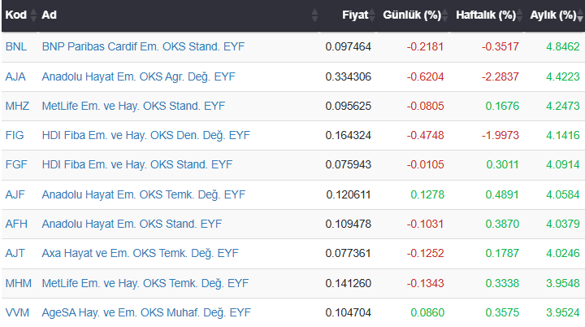Open Anadolu Hayat Em. OKS Stand. EYF
The image size is (585, 327).
pyautogui.click(x=132, y=224)
